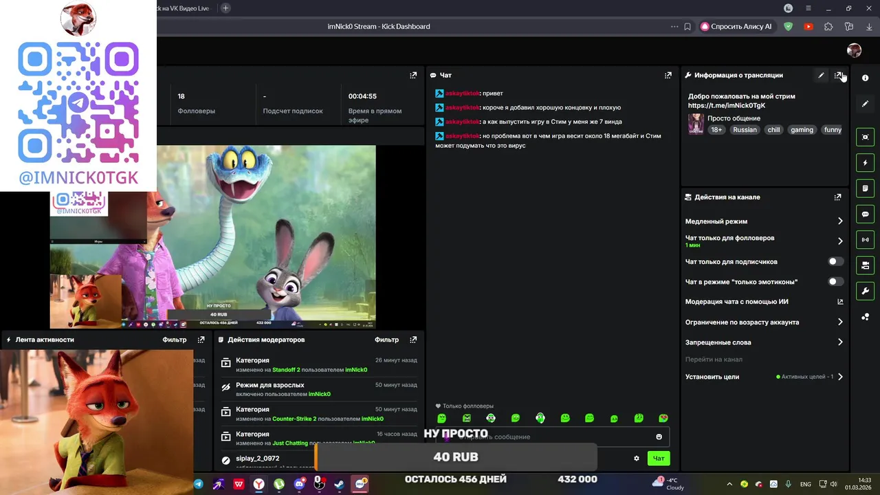The width and height of the screenshot is (880, 495).
Task: Show hidden tray icons chevron
Action: click(729, 484)
